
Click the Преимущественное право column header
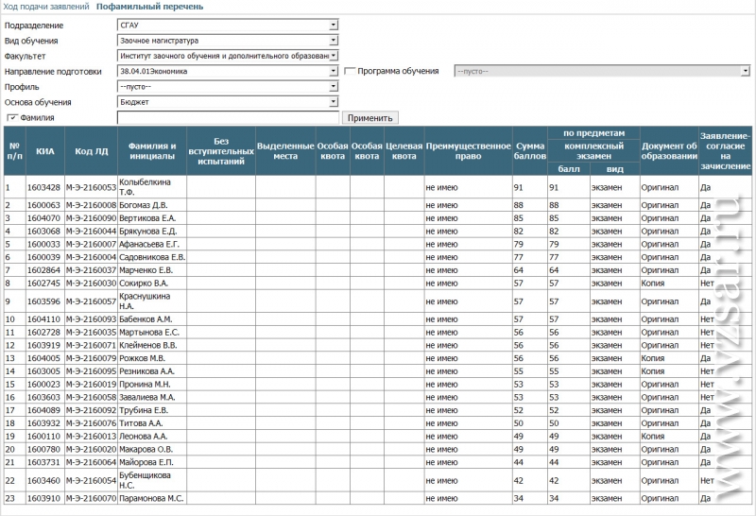pos(468,151)
